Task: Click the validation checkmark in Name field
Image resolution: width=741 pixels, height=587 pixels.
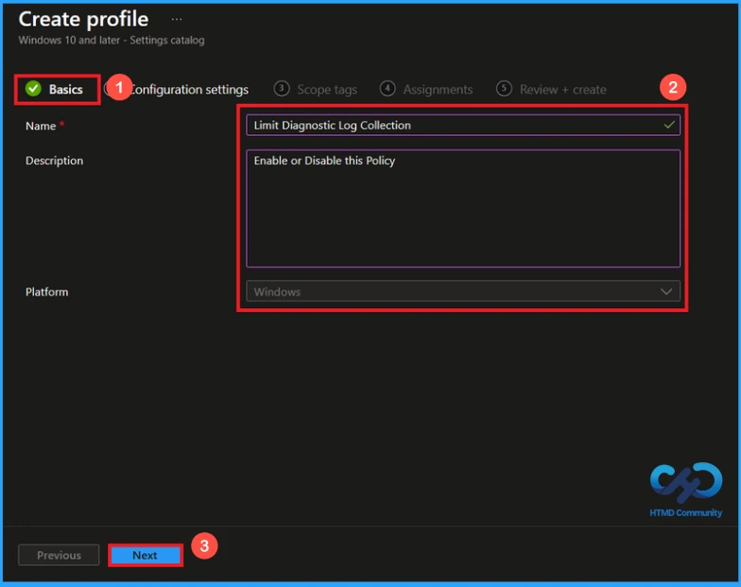Action: (669, 125)
